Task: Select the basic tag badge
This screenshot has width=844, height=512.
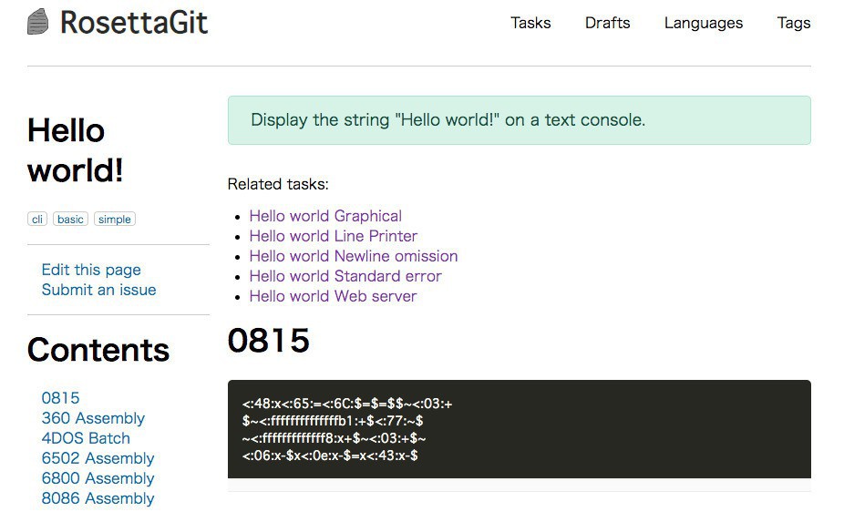Action: point(70,220)
